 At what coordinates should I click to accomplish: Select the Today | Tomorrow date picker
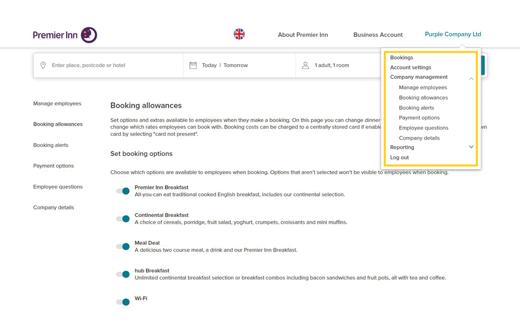(x=225, y=65)
